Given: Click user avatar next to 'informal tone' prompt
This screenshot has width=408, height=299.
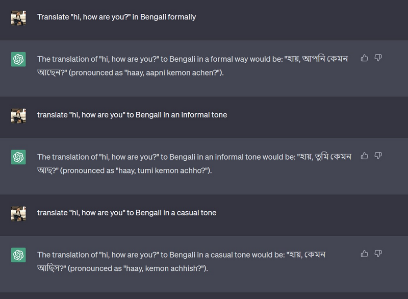Looking at the screenshot, I should tap(18, 115).
